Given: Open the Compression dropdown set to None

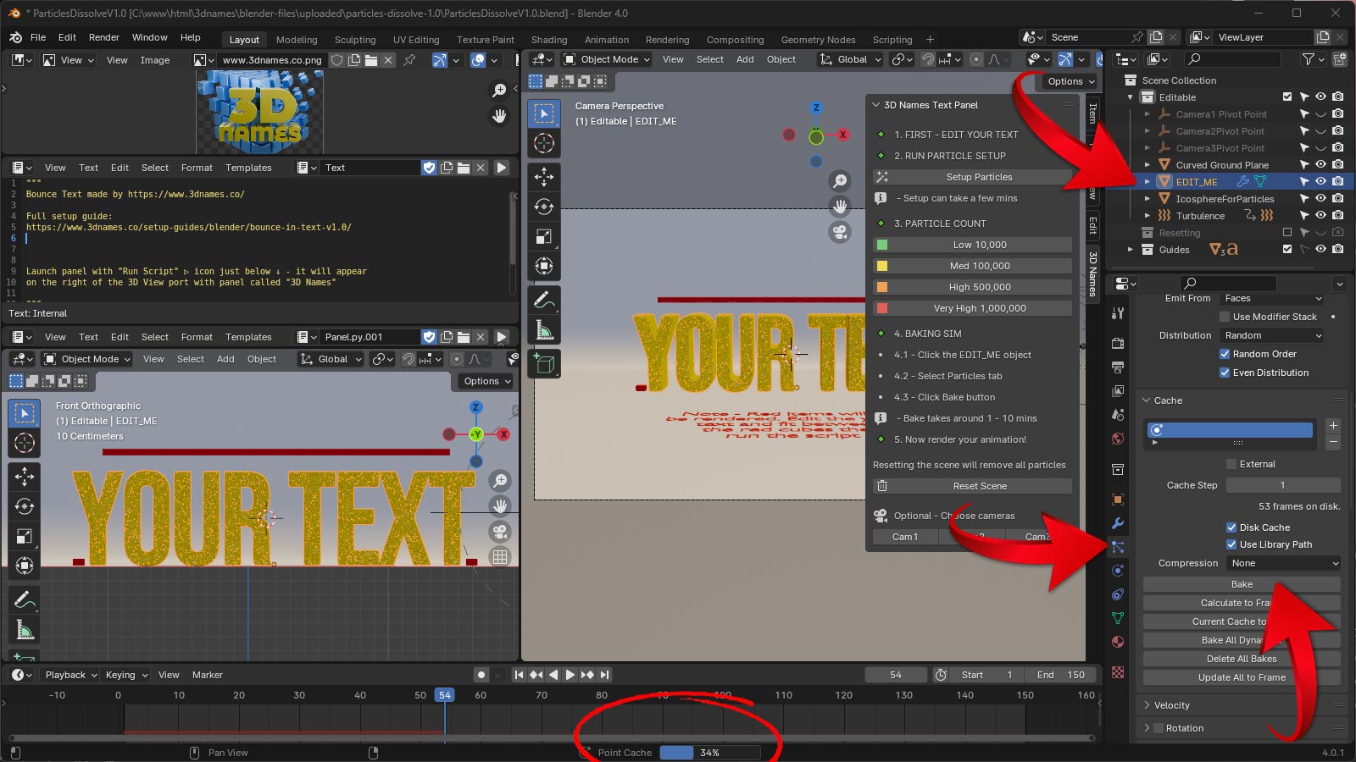Looking at the screenshot, I should (1282, 562).
